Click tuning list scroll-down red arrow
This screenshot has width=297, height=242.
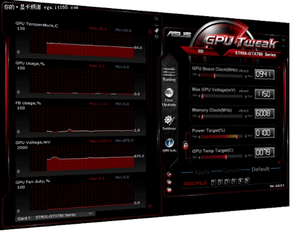pos(279,162)
